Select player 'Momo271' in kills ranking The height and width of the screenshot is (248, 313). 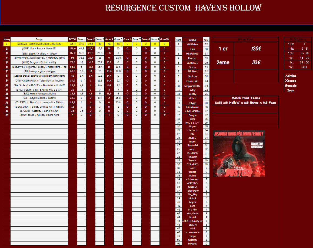192,63
